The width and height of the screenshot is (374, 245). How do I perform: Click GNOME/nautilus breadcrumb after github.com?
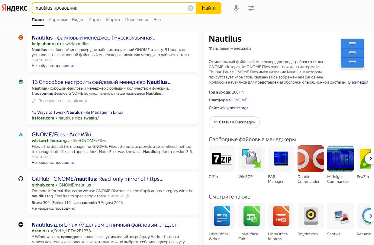75,185
